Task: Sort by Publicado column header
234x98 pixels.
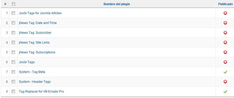Action: tap(225, 4)
